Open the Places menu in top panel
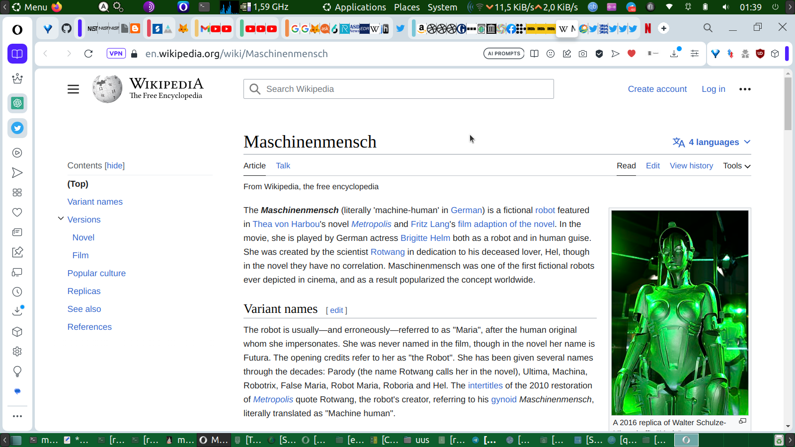 [x=407, y=7]
